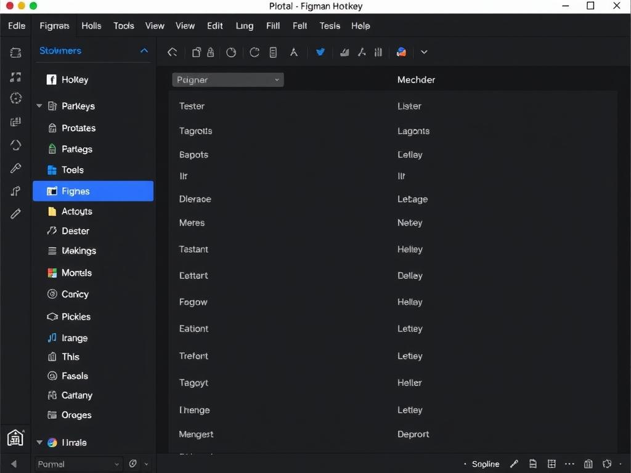
Task: Click the Fagow row
Action: pos(393,302)
